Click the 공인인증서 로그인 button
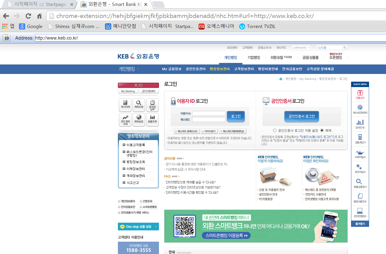 click(x=302, y=116)
